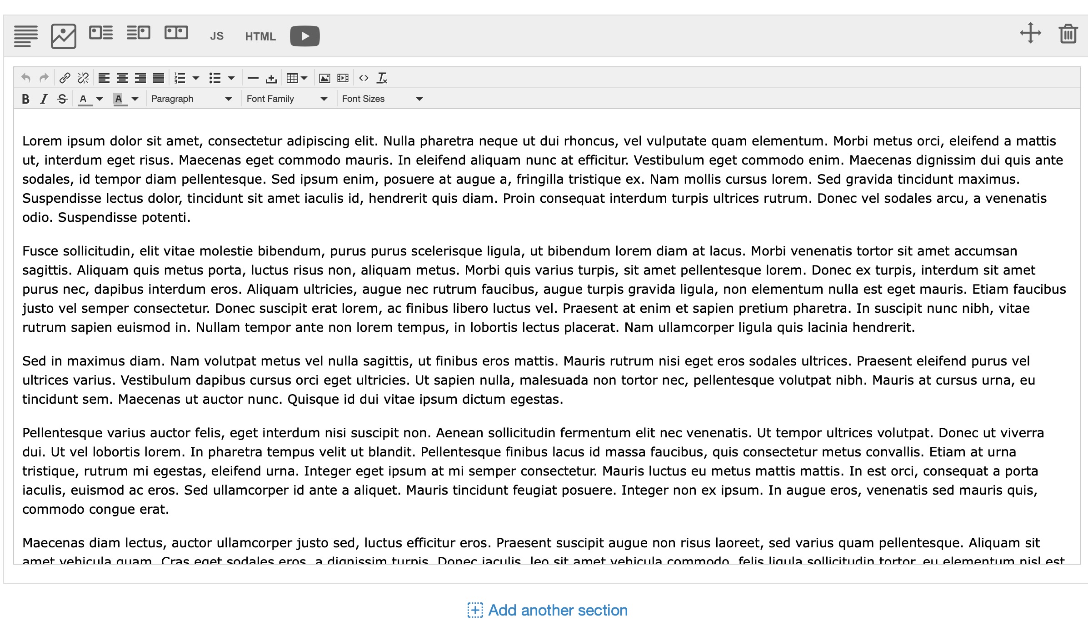Open numbered list style dropdown
The image size is (1088, 621).
(196, 78)
